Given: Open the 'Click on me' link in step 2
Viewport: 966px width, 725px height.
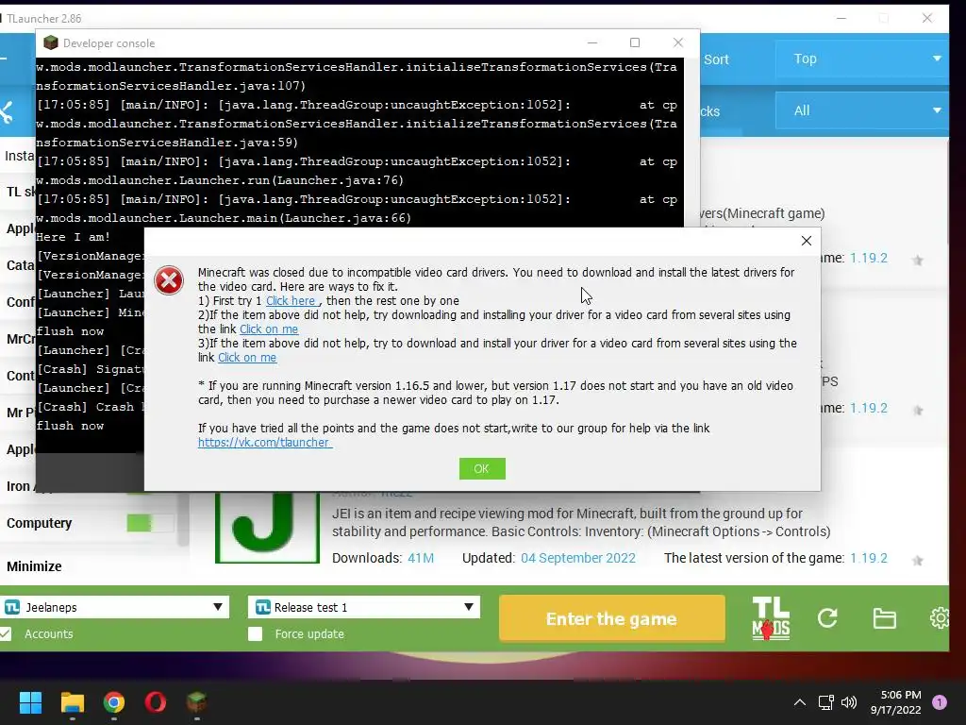Looking at the screenshot, I should coord(269,329).
